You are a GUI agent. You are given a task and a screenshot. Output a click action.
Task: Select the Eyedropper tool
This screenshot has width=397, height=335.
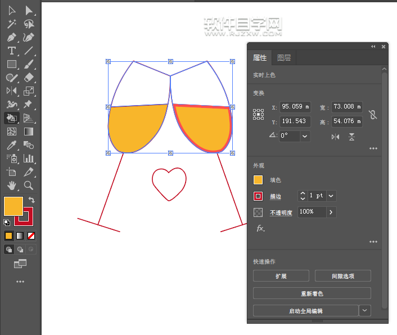(12, 145)
